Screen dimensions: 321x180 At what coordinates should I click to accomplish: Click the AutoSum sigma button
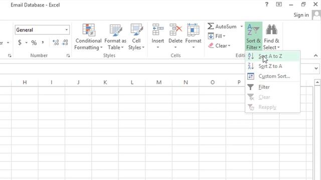click(x=222, y=26)
